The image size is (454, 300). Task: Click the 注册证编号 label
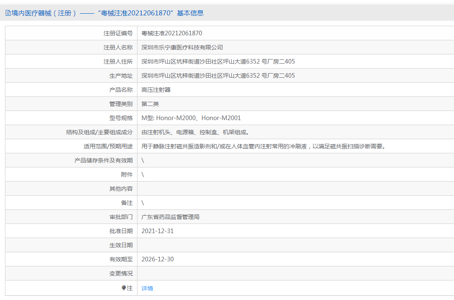click(x=118, y=33)
